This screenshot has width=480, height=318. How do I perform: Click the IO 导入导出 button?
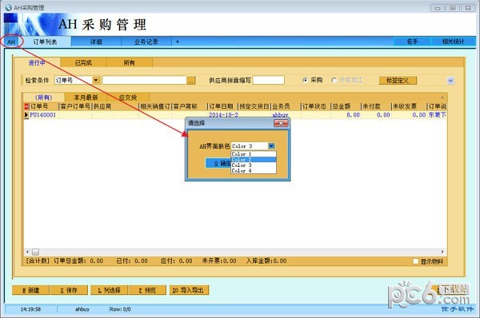pos(189,290)
